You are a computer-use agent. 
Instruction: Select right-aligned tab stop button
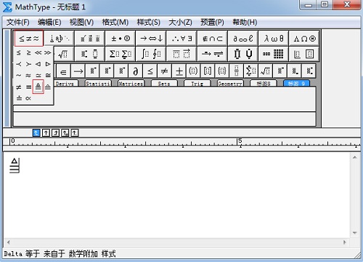pos(55,133)
